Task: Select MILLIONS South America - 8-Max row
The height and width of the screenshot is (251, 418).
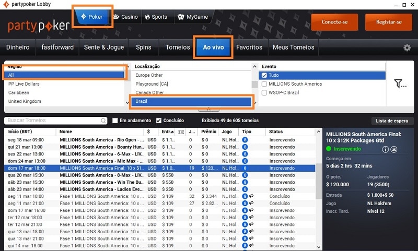Action: (160, 175)
